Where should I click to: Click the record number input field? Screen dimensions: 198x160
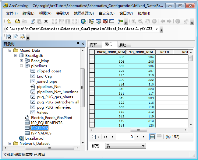point(125,137)
